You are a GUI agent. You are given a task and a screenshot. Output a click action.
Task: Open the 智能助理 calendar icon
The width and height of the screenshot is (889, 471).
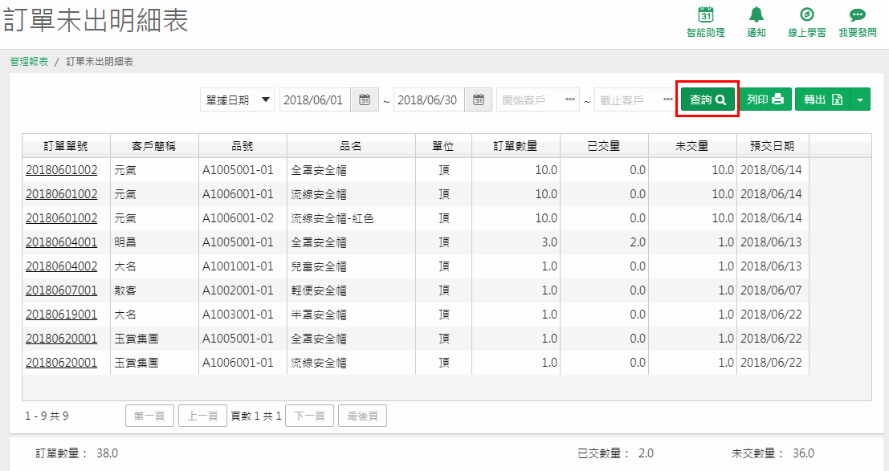(x=705, y=14)
